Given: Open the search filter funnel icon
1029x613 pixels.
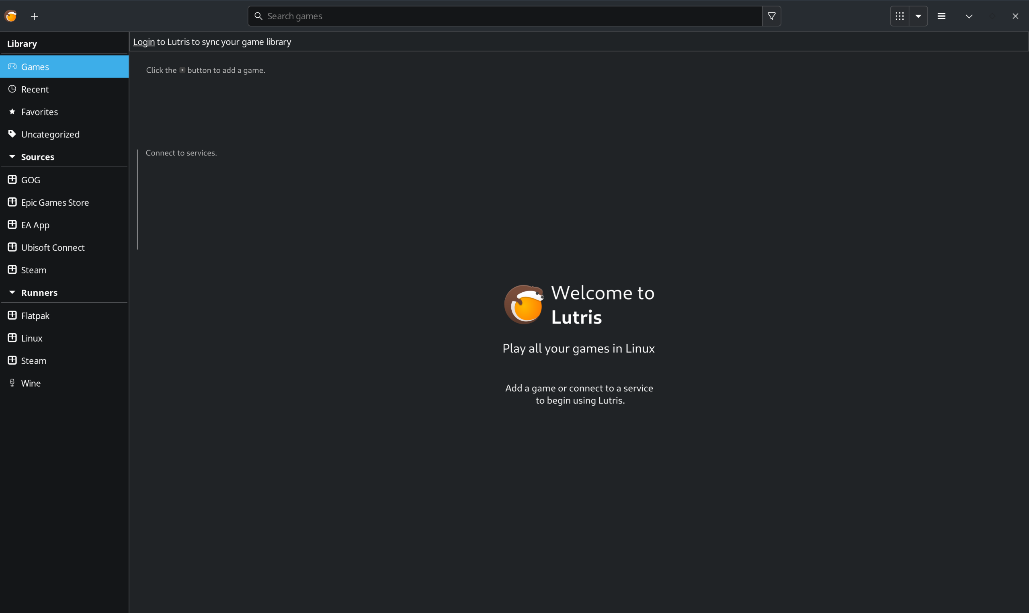Looking at the screenshot, I should click(771, 16).
